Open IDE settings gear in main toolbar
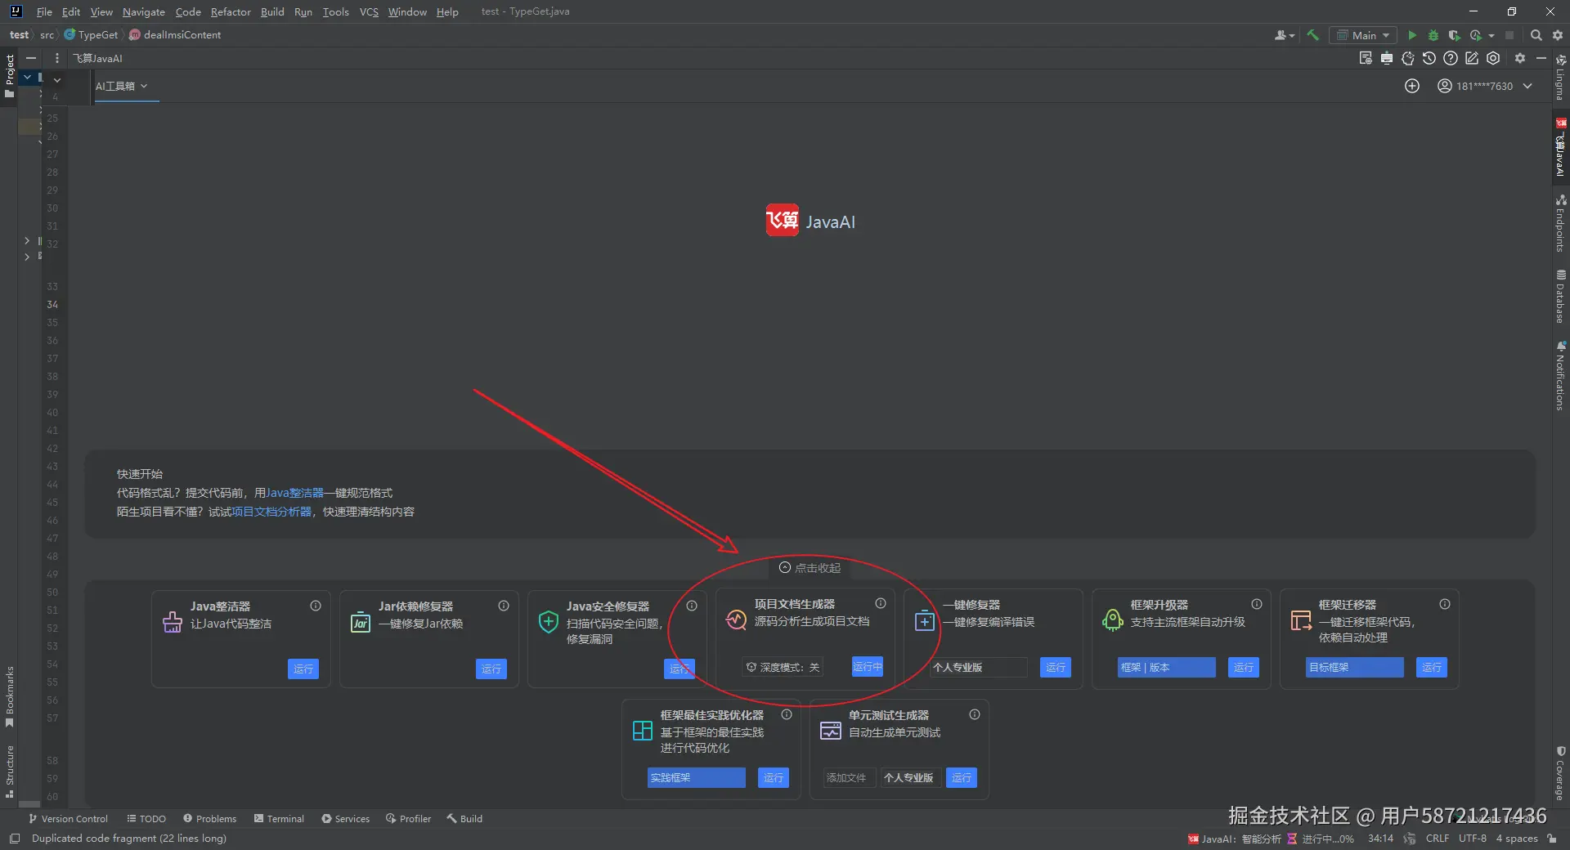Image resolution: width=1570 pixels, height=850 pixels. [x=1558, y=35]
